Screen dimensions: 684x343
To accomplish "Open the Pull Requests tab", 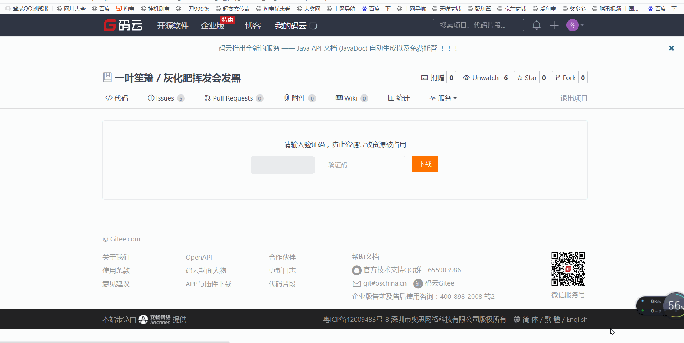I will 234,98.
